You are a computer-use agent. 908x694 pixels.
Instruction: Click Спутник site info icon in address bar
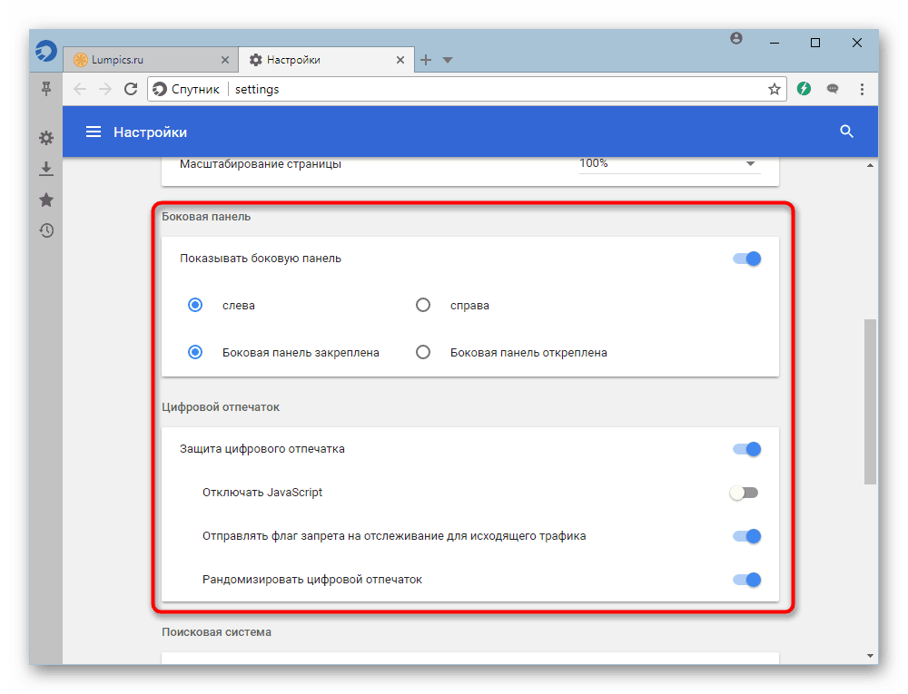coord(159,89)
